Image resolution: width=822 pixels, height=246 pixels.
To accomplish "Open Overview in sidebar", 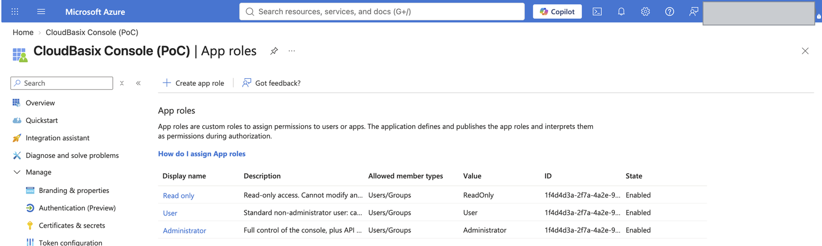I will point(40,103).
